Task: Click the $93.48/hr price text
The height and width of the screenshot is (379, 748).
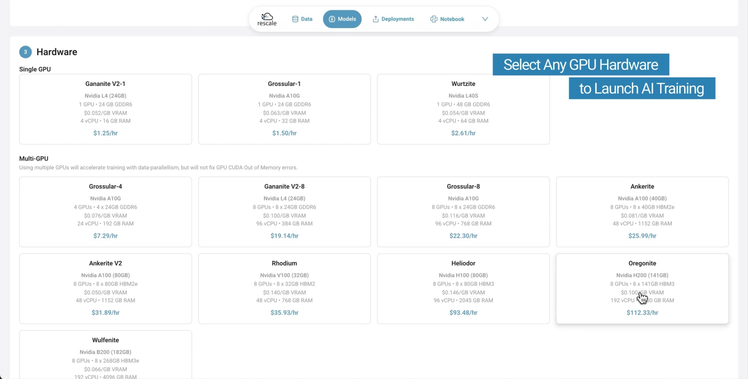Action: pos(463,312)
